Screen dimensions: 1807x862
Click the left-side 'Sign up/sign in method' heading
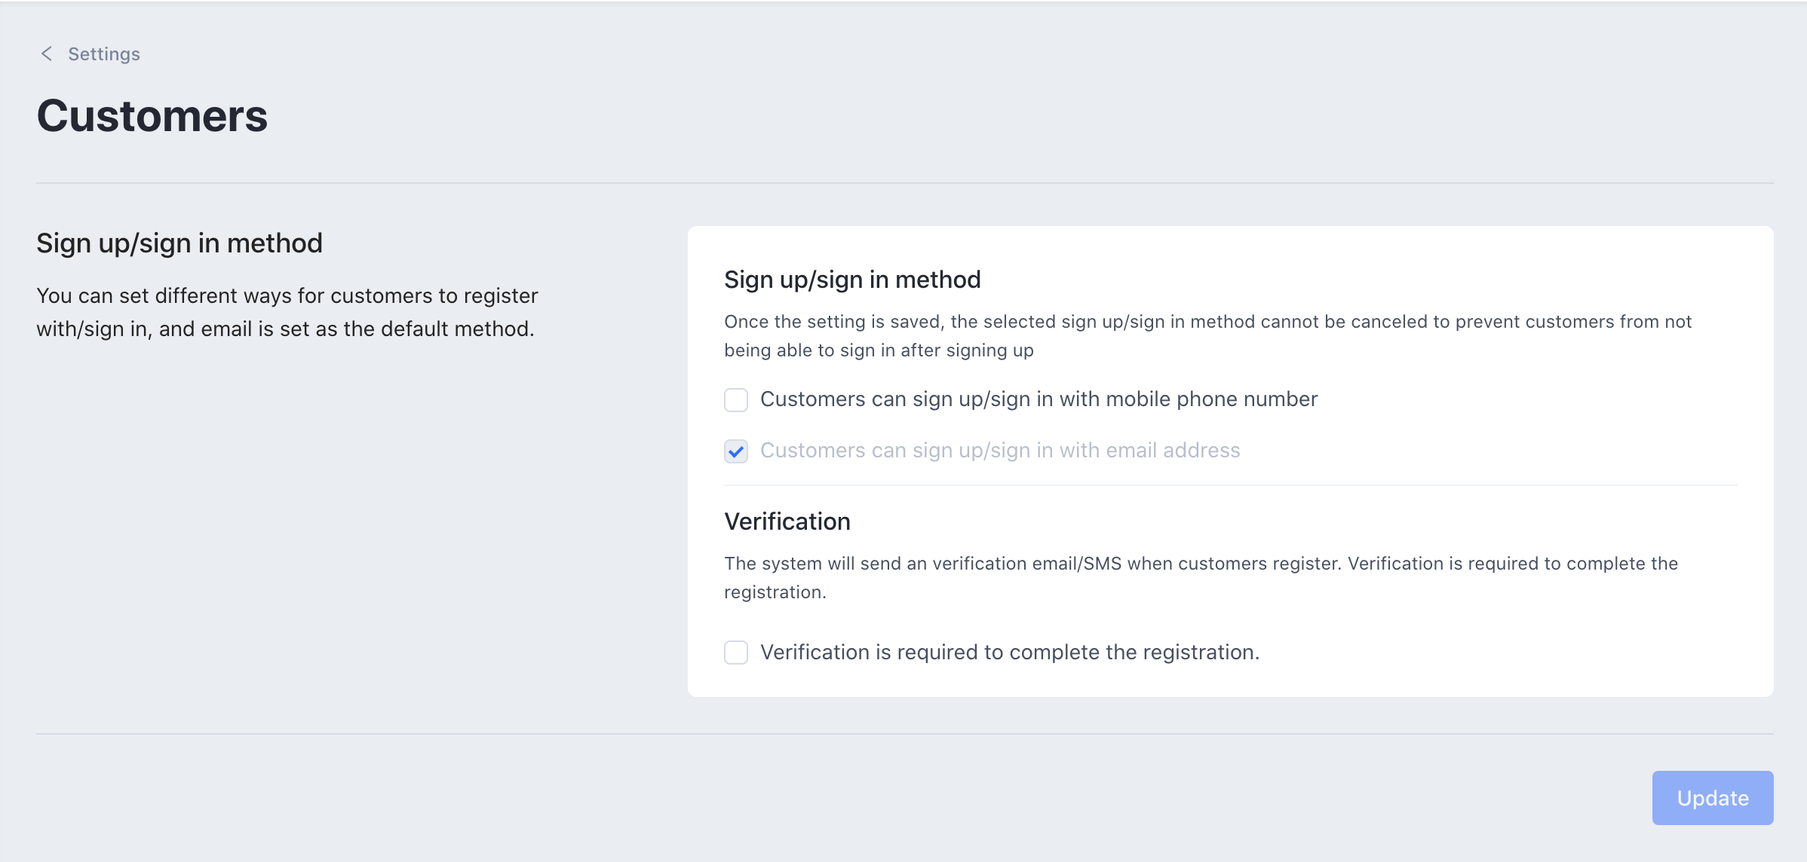[x=179, y=243]
